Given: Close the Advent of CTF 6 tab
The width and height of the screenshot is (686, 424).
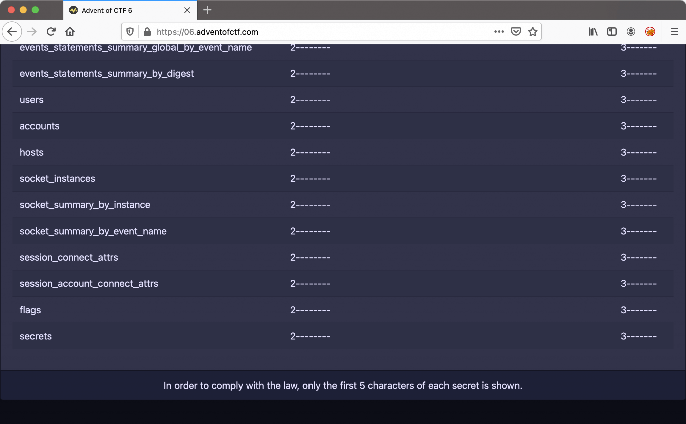Looking at the screenshot, I should 187,10.
